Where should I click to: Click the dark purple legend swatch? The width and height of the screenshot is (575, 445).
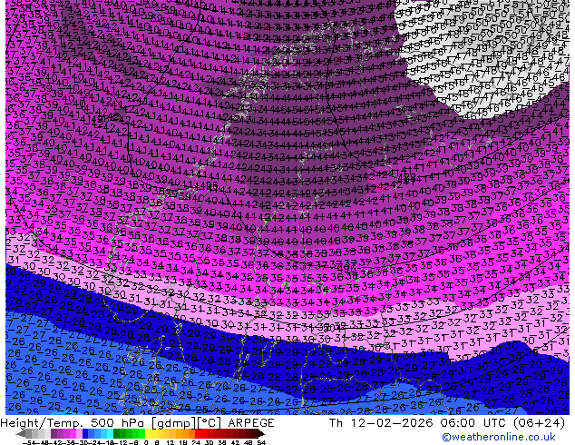click(54, 433)
